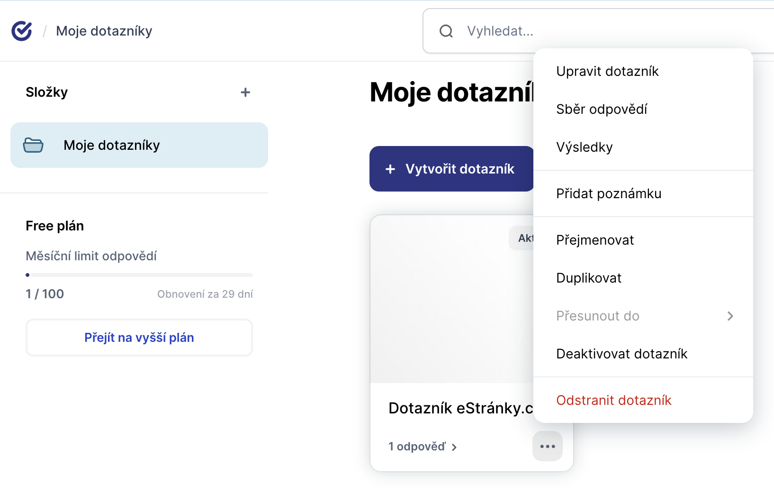The image size is (774, 494).
Task: Click the arrow icon beside Přesunout do
Action: pos(731,316)
